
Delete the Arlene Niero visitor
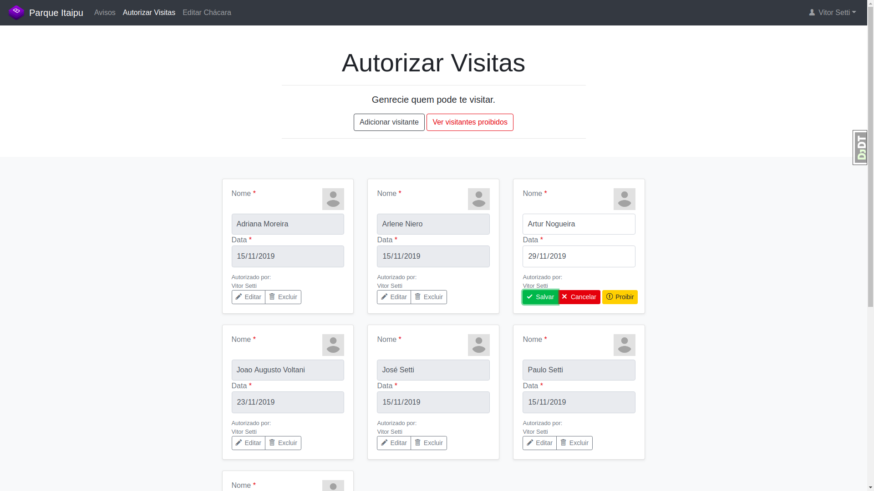pos(429,297)
